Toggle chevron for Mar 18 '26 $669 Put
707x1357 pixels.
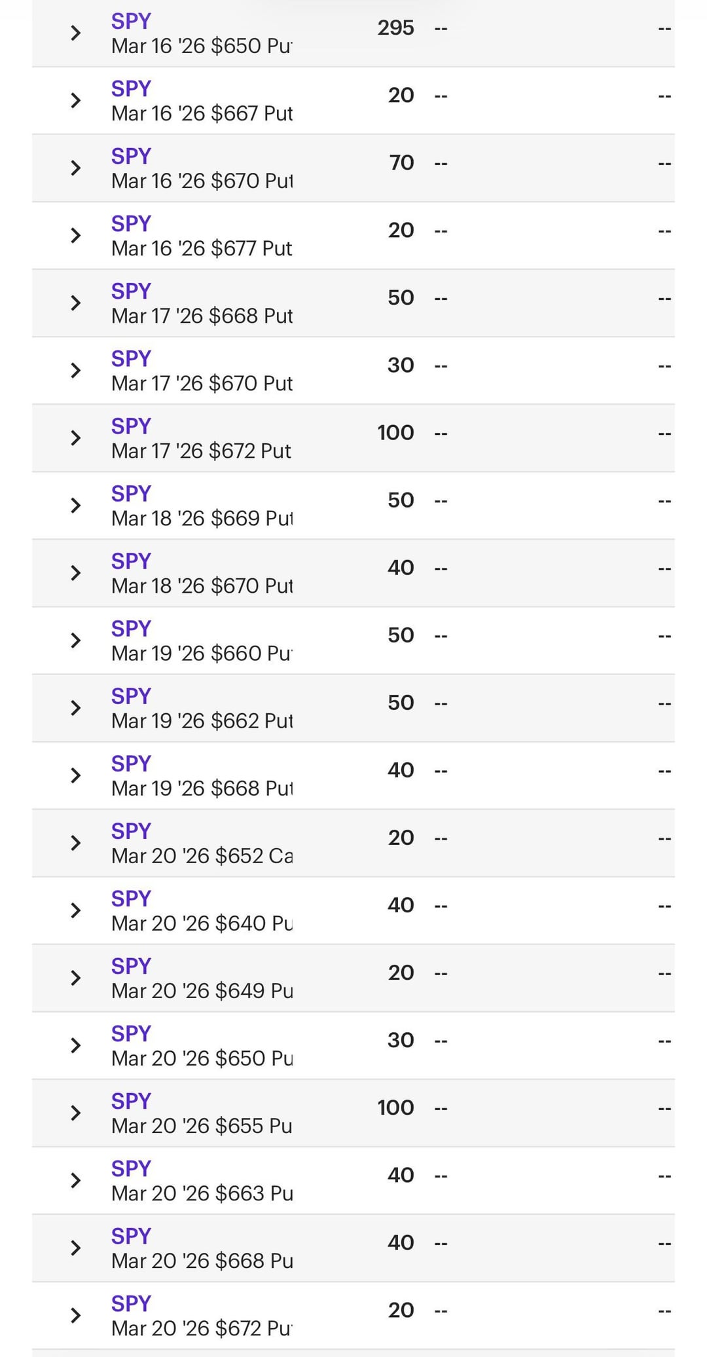[x=76, y=506]
